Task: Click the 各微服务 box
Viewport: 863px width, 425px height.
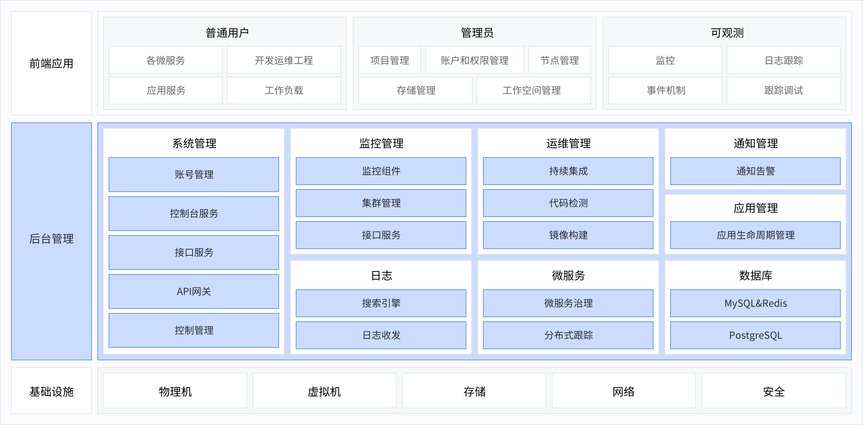Action: pos(165,60)
